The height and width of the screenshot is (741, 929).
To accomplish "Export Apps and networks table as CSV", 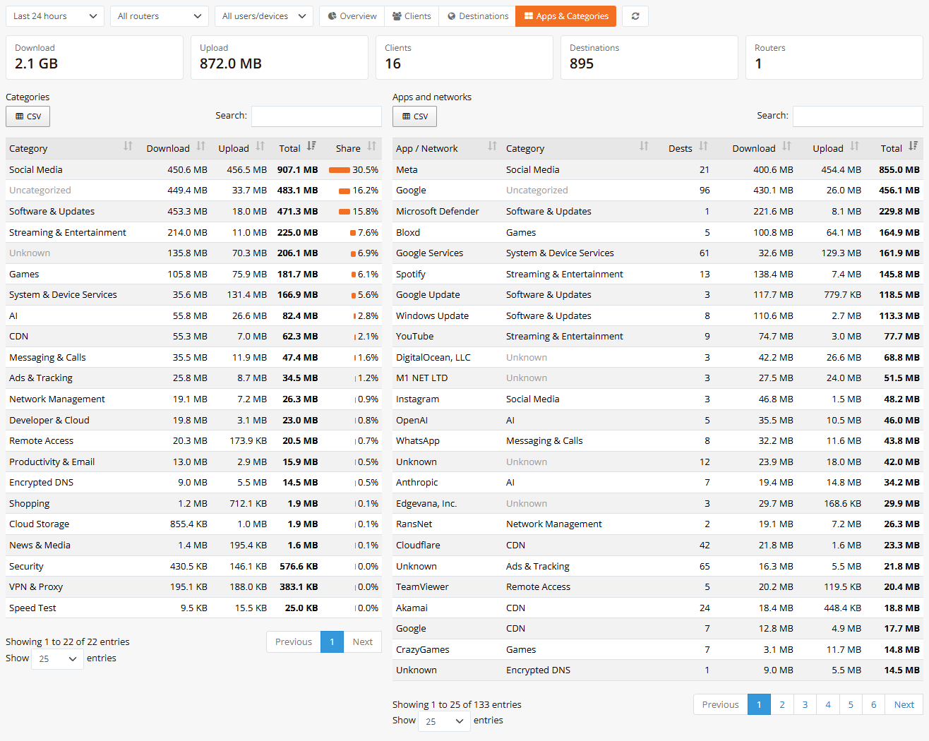I will point(414,116).
